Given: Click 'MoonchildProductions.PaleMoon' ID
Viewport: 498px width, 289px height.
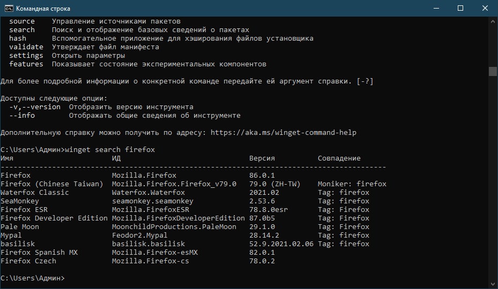Looking at the screenshot, I should click(x=174, y=227).
